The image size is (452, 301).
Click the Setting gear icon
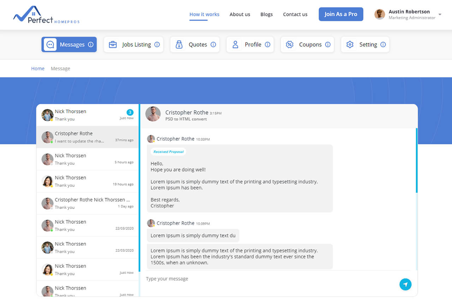click(350, 44)
